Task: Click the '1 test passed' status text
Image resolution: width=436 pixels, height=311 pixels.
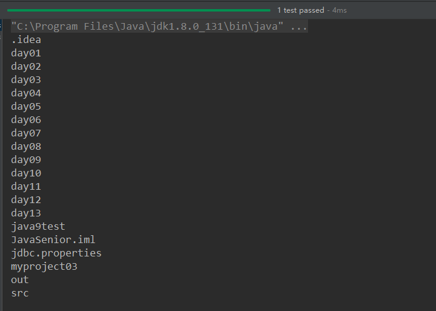Action: (301, 10)
